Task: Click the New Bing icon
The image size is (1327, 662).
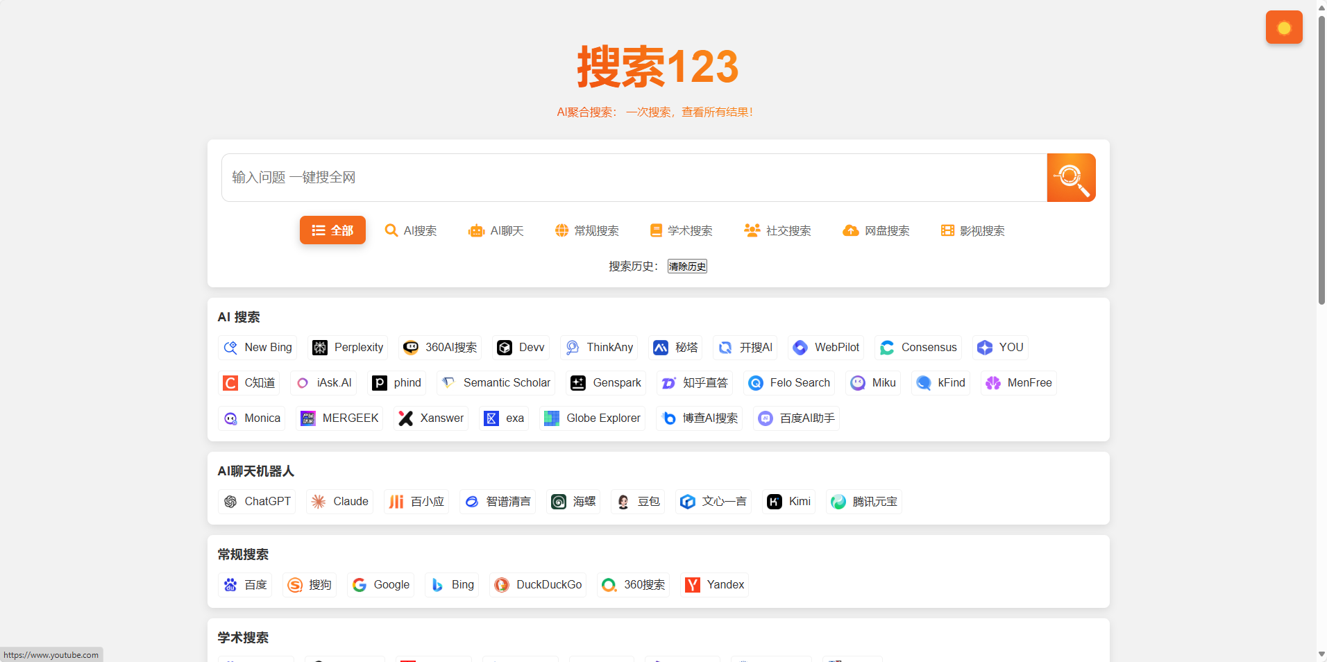Action: pyautogui.click(x=230, y=348)
